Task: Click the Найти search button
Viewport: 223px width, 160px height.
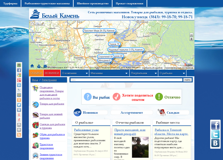Action: click(x=187, y=80)
